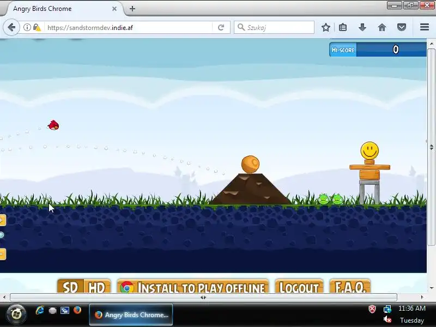Click the scroll down arrow of the page

(431, 288)
